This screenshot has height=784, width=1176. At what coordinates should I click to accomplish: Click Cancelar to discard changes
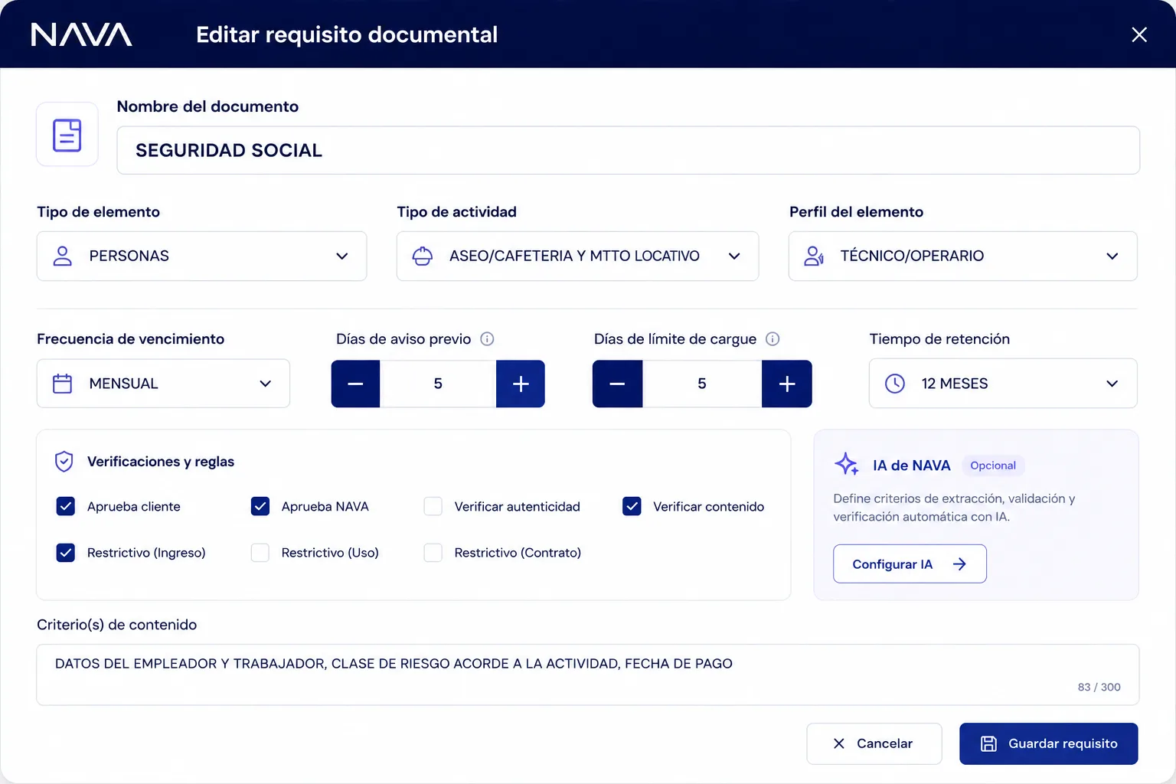tap(874, 743)
